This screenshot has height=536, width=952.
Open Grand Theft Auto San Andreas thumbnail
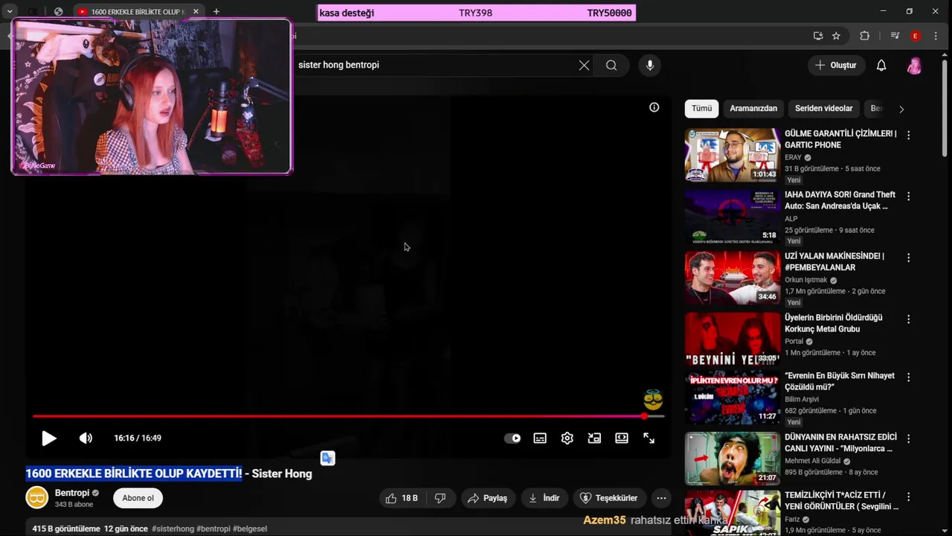pos(732,217)
